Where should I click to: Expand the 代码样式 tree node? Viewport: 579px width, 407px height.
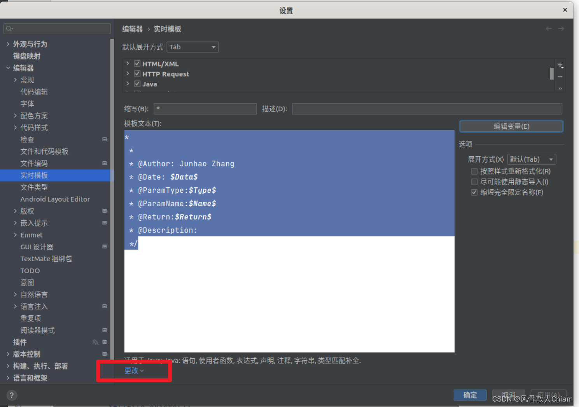15,128
